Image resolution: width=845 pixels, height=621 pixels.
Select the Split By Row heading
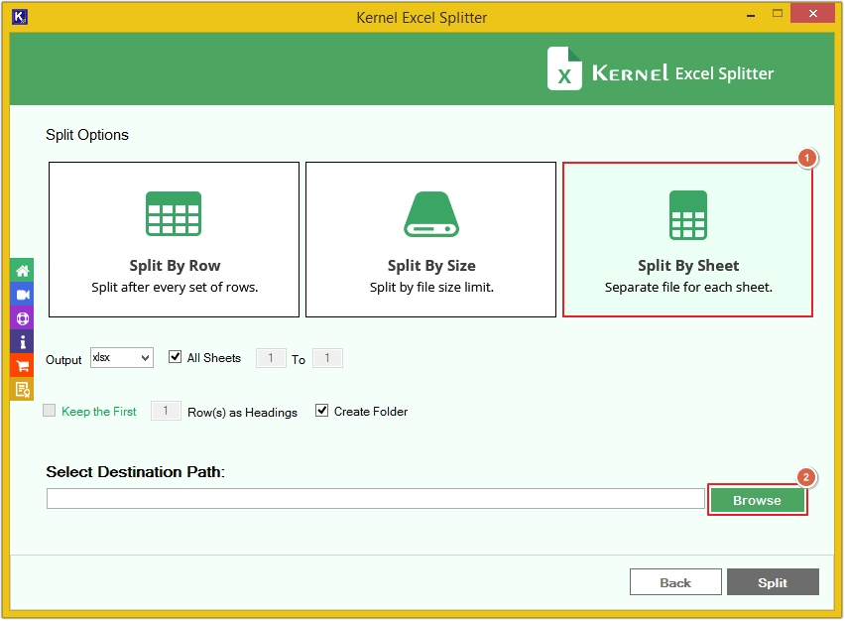[x=175, y=266]
